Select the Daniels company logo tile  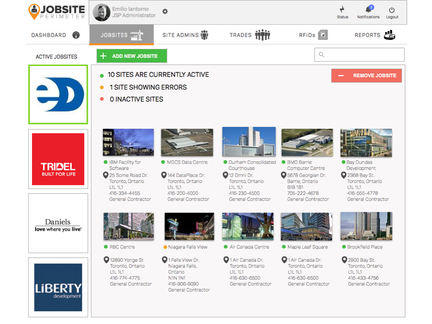pyautogui.click(x=58, y=223)
